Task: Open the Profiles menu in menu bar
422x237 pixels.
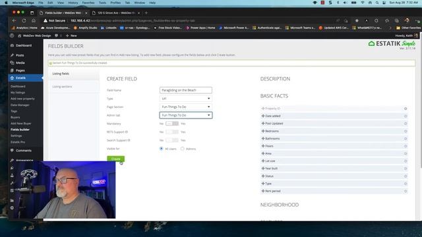Action: pos(115,3)
